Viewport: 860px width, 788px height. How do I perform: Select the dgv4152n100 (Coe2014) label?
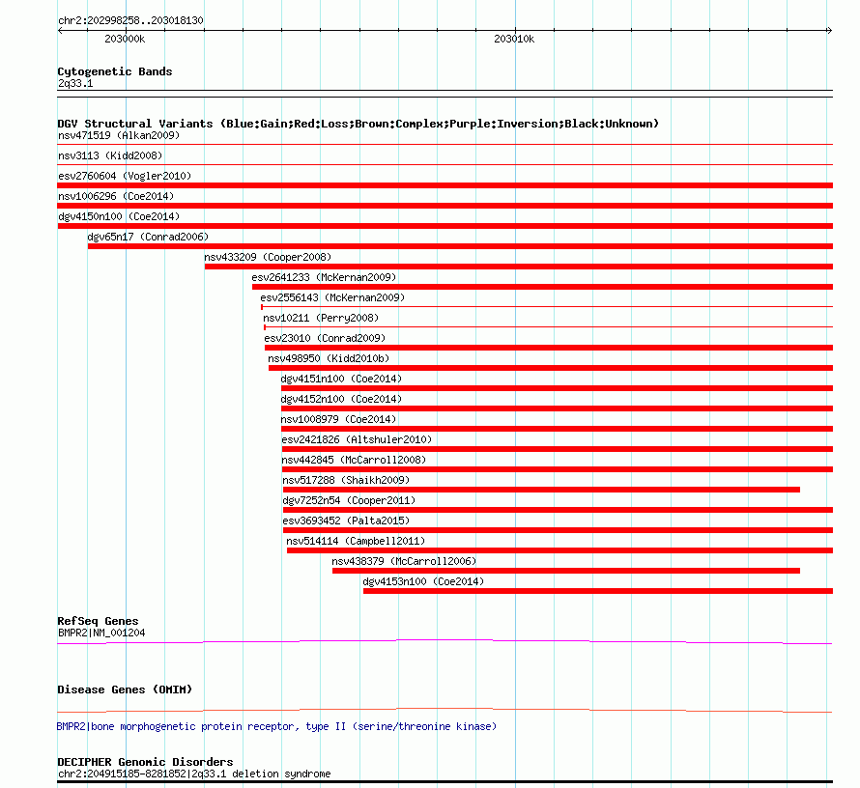[341, 399]
